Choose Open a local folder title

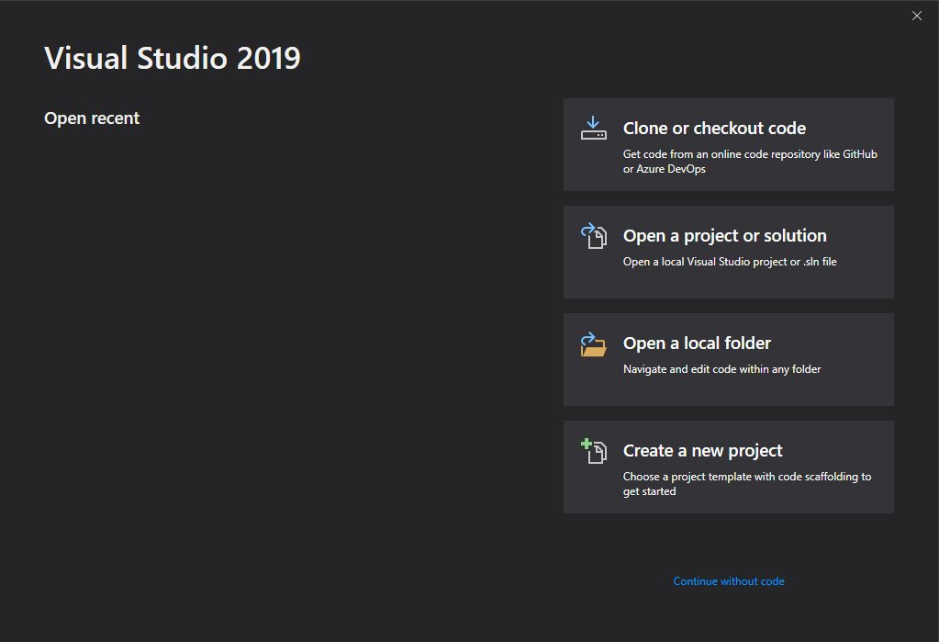pos(697,344)
